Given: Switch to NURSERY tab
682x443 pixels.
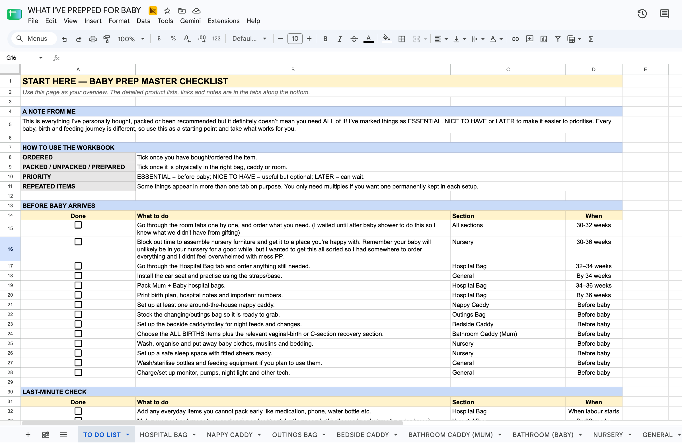Looking at the screenshot, I should coord(608,435).
